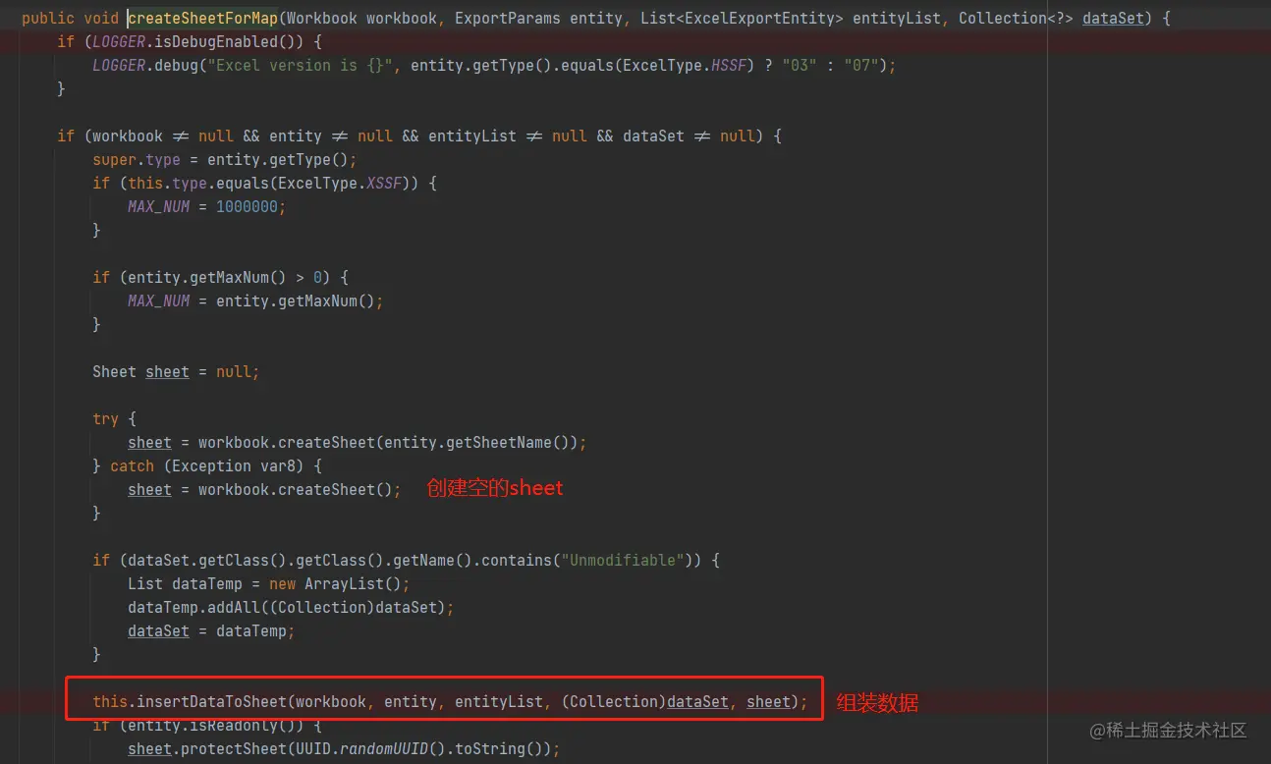
Task: Click the empty workbook.createSheet() call
Action: (x=296, y=489)
